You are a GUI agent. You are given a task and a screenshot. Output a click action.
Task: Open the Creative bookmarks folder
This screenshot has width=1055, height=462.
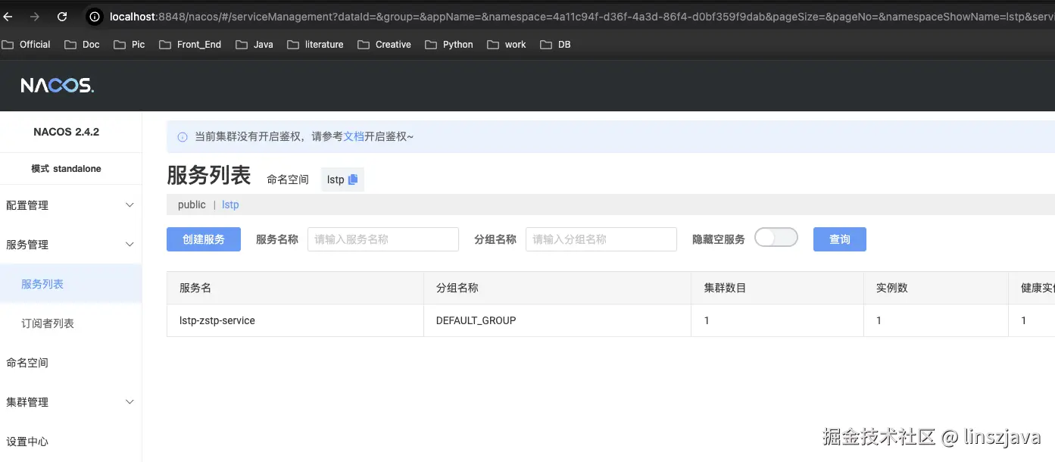coord(384,45)
